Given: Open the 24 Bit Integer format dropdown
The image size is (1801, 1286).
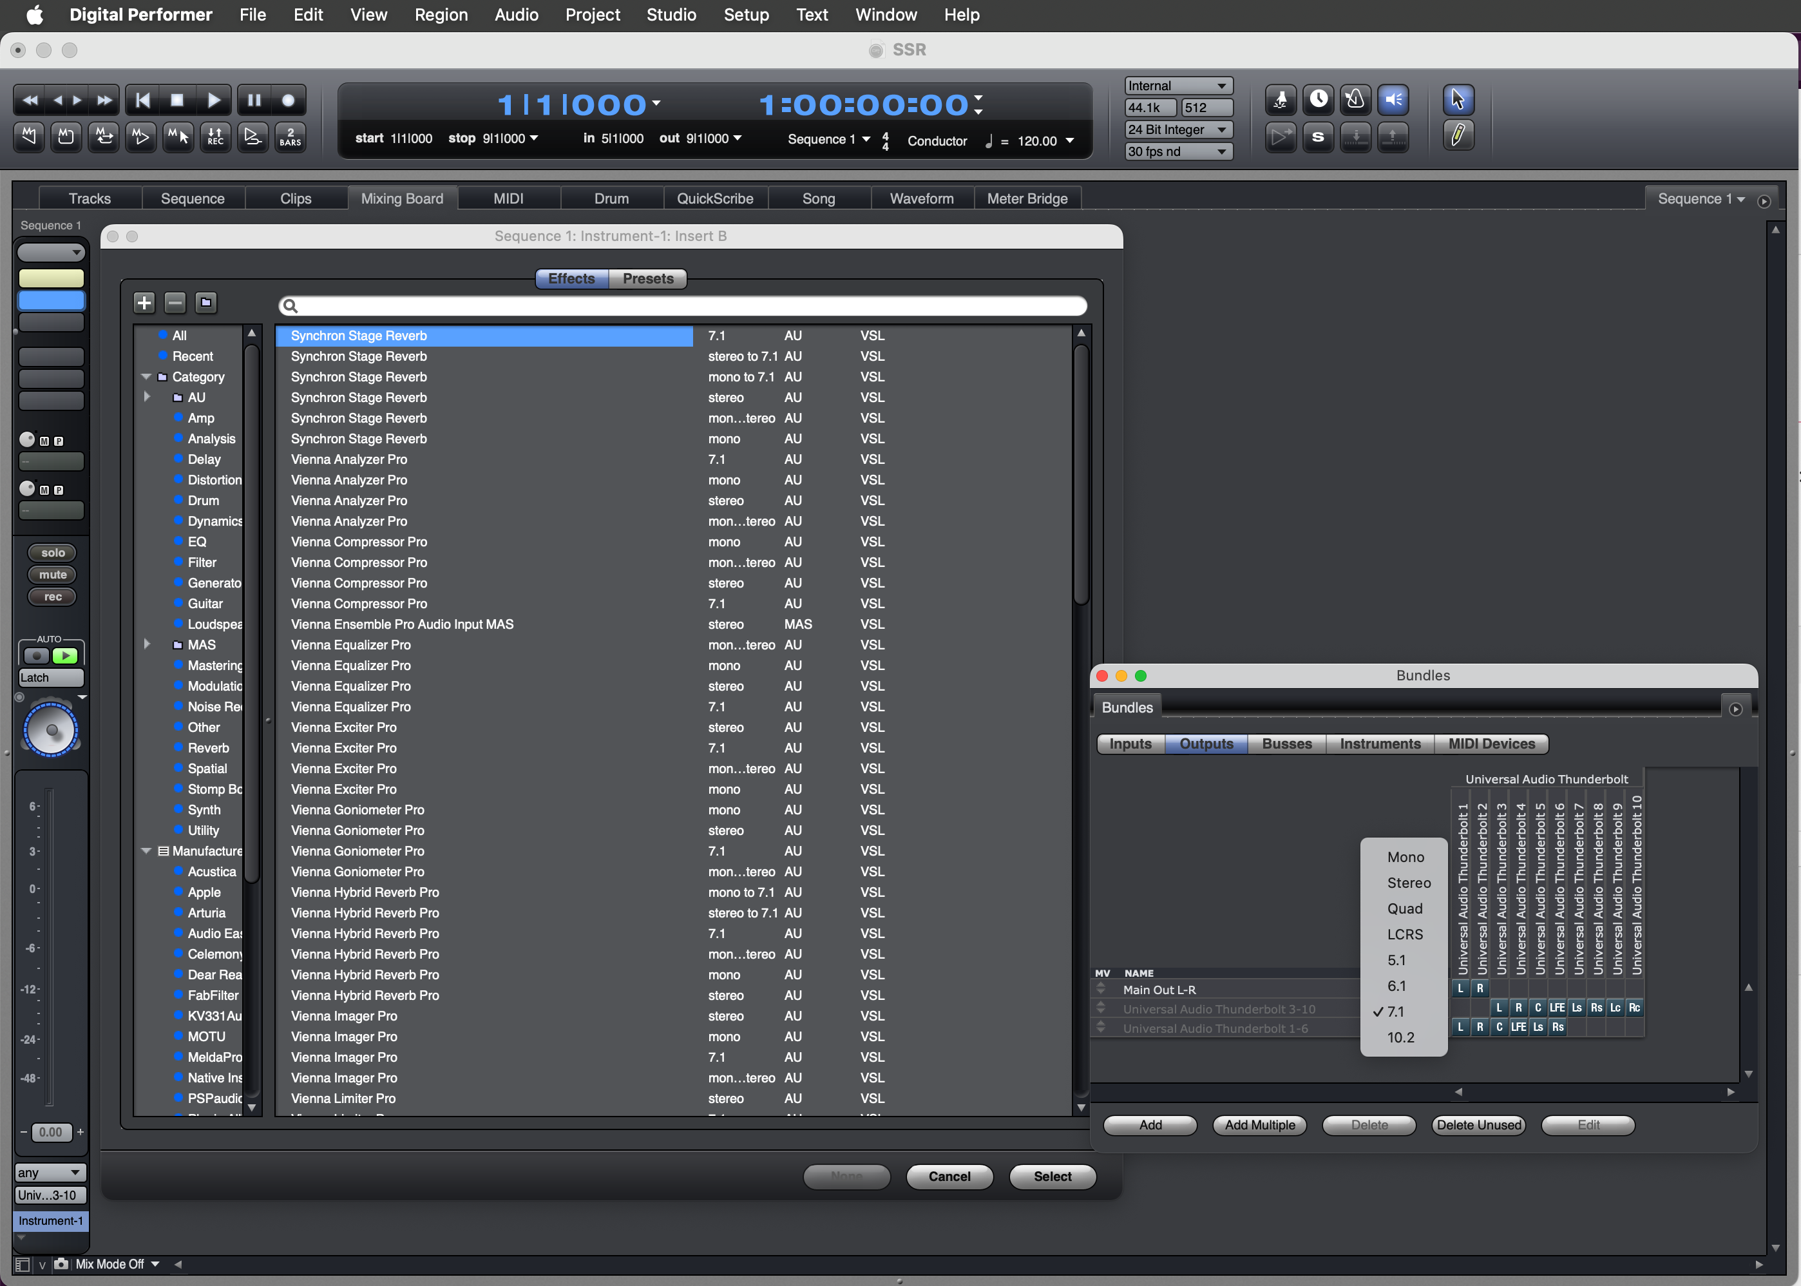Looking at the screenshot, I should pyautogui.click(x=1178, y=129).
